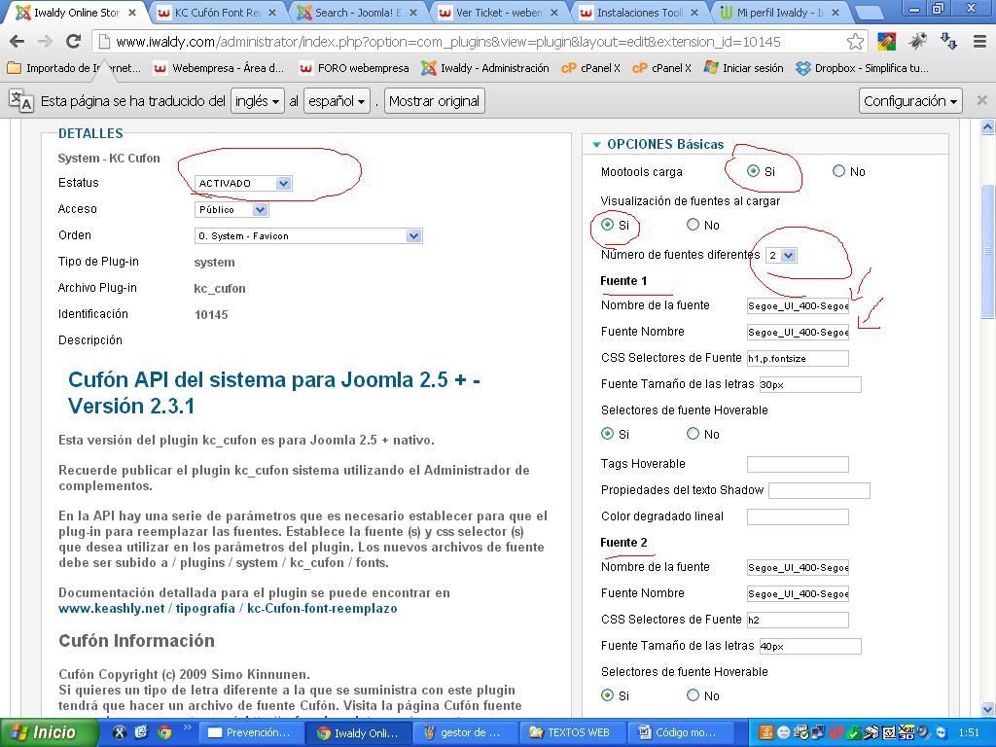Select No for Fuente 2 Hoverable selectors

point(693,694)
